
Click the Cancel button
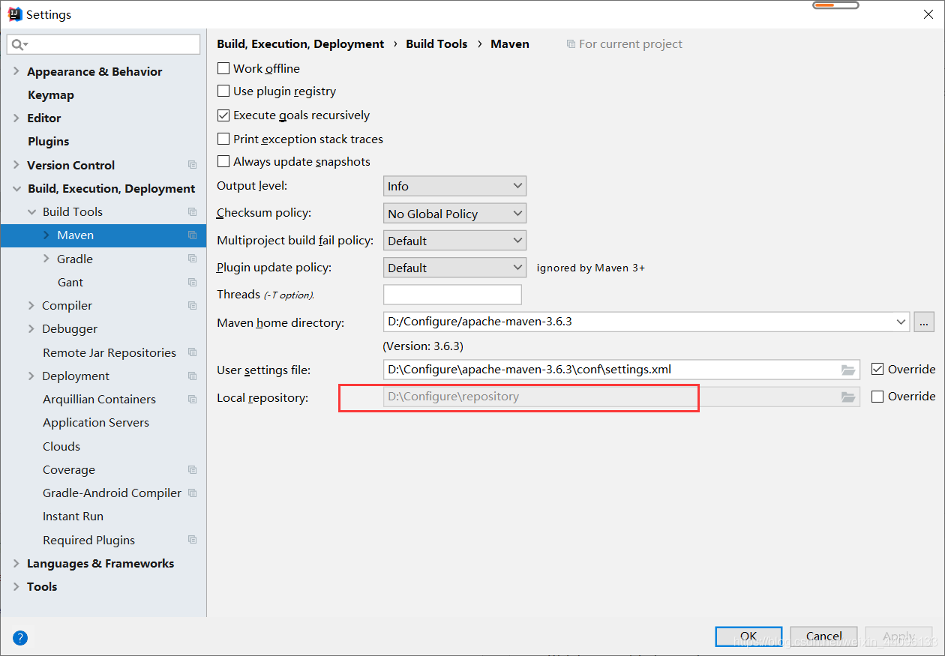pyautogui.click(x=823, y=637)
